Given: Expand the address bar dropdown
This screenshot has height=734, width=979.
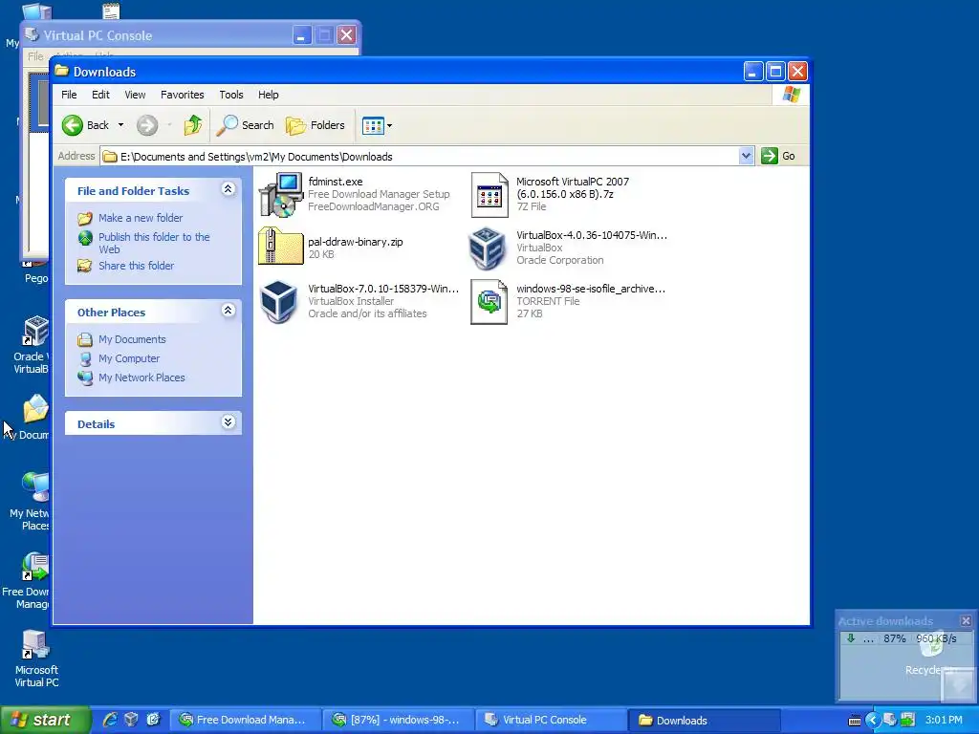Looking at the screenshot, I should [746, 156].
